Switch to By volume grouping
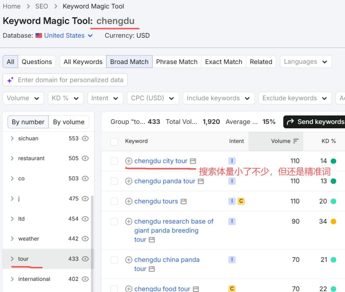Viewport: 345px width, 292px height. click(x=69, y=122)
